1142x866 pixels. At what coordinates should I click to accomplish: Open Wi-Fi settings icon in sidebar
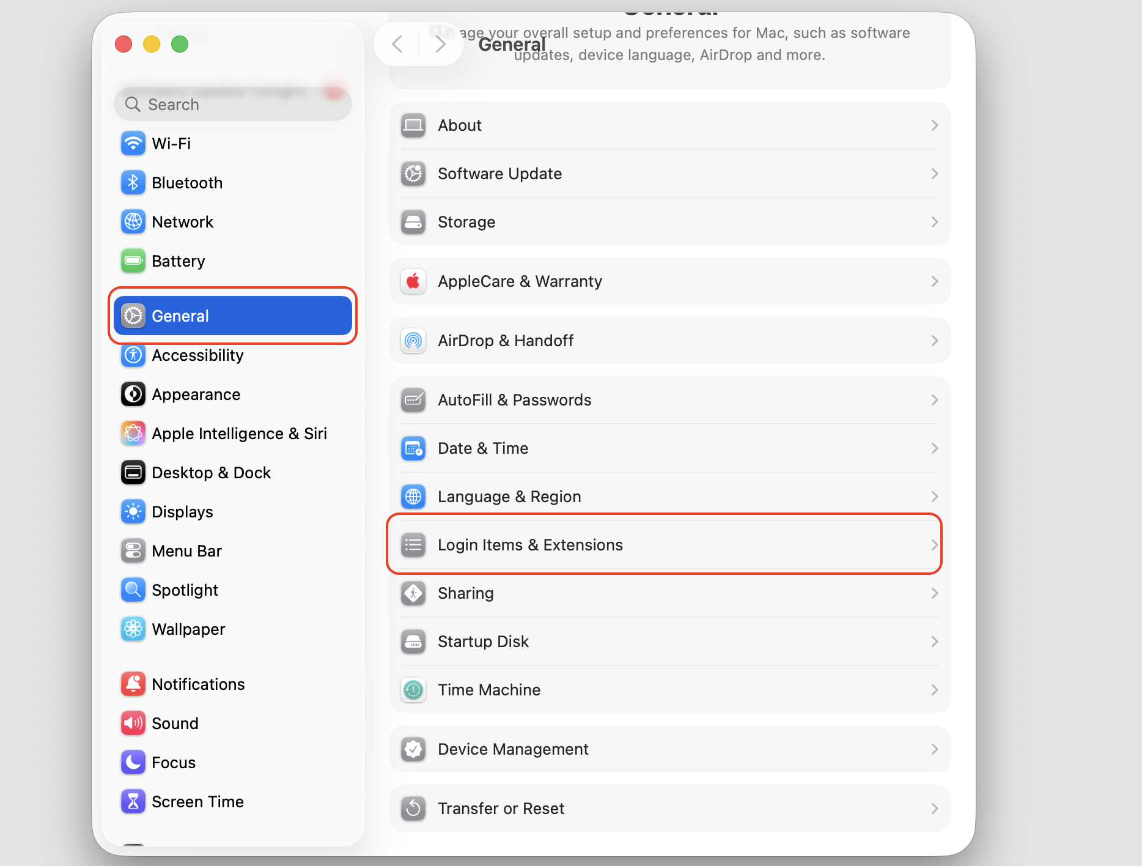[133, 144]
